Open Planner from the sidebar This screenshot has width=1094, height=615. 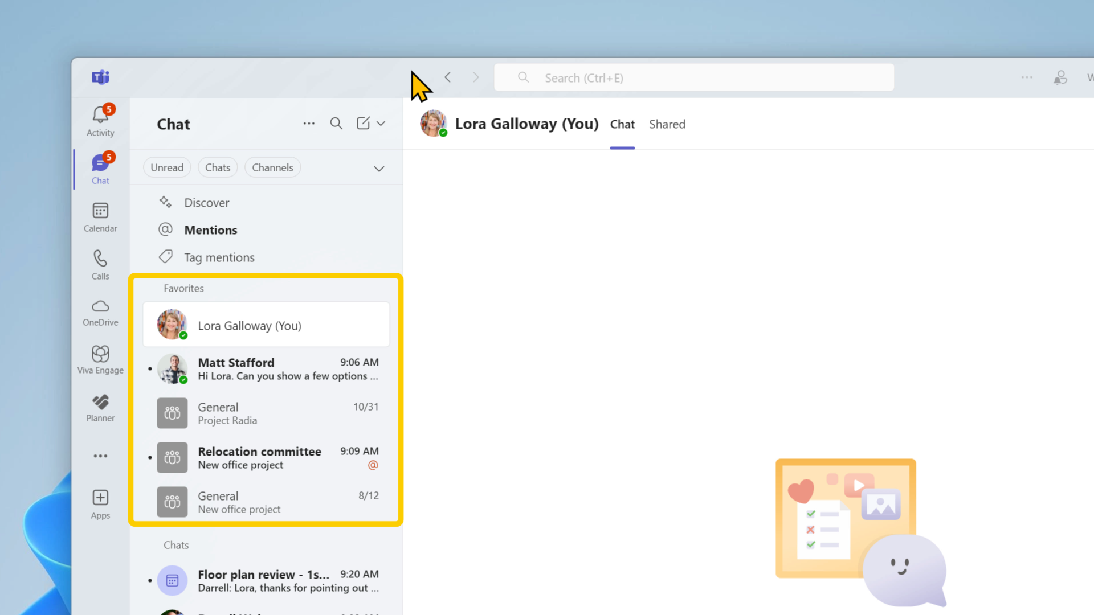click(x=100, y=407)
